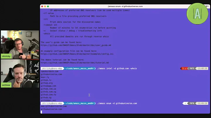The image size is (211, 118).
Task: Click the -src option line
Action: pos(45,19)
